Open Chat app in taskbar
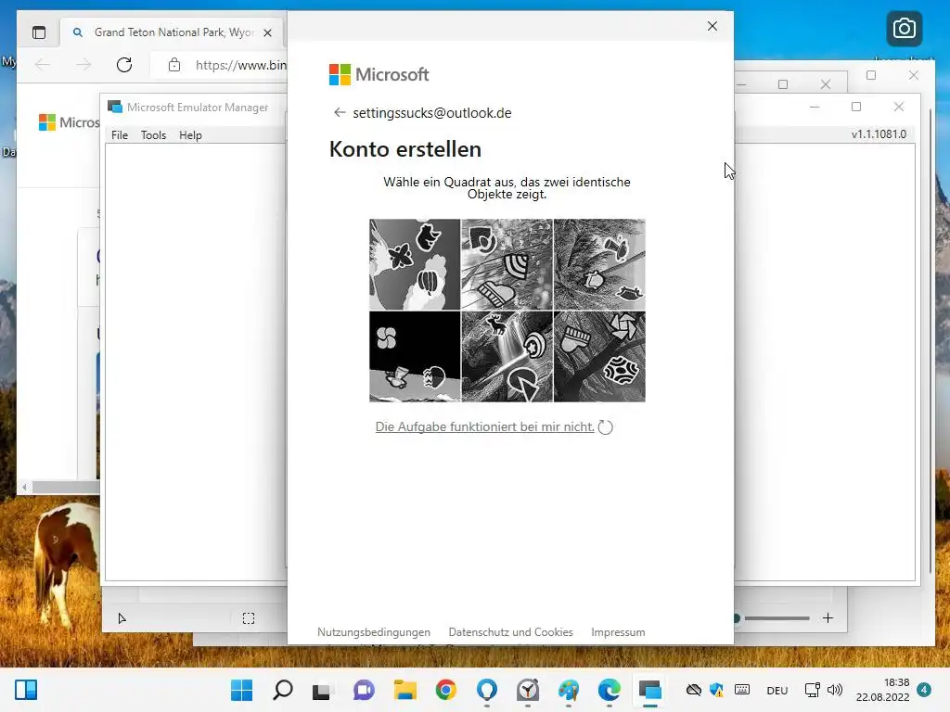The height and width of the screenshot is (712, 950). [364, 690]
